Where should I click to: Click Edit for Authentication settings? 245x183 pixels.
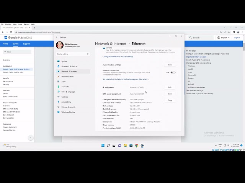[170, 65]
